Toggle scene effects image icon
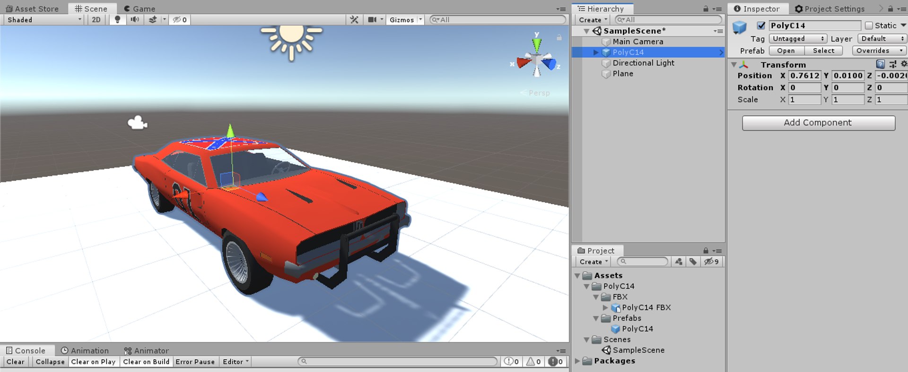The image size is (908, 372). [153, 19]
